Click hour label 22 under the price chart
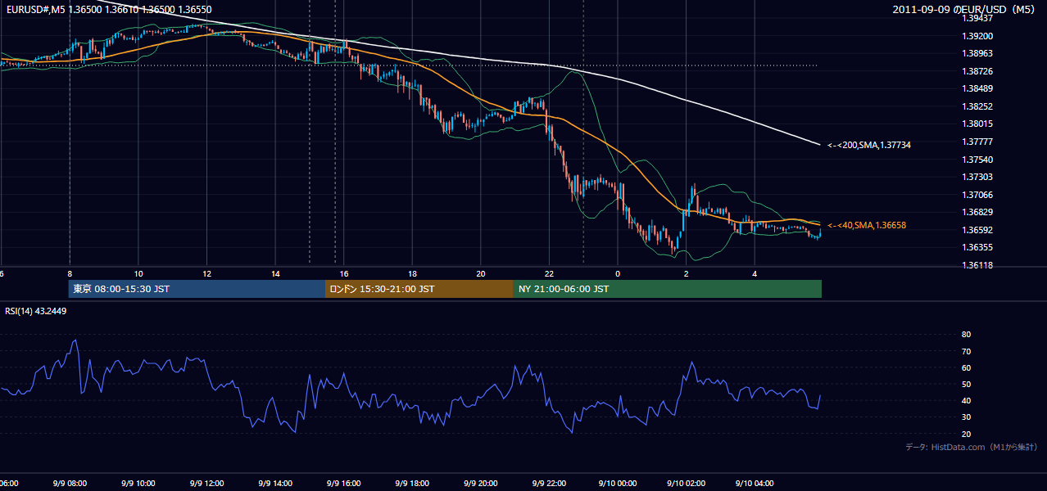The height and width of the screenshot is (491, 1047). point(549,273)
